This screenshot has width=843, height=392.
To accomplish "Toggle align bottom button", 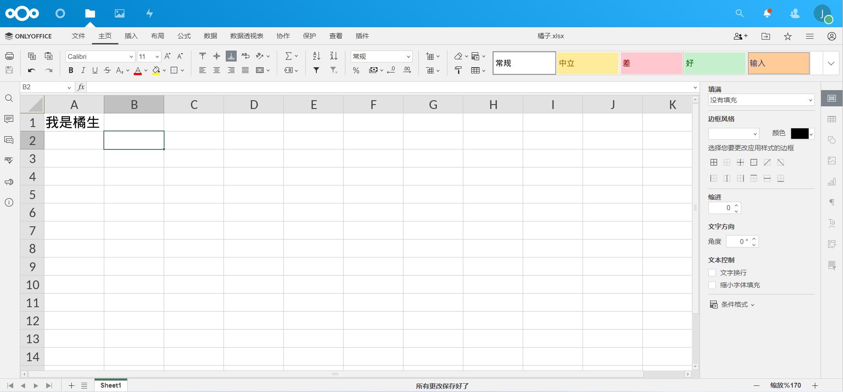I will (x=231, y=56).
